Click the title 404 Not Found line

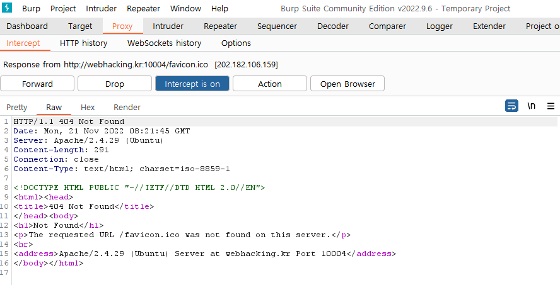(84, 206)
